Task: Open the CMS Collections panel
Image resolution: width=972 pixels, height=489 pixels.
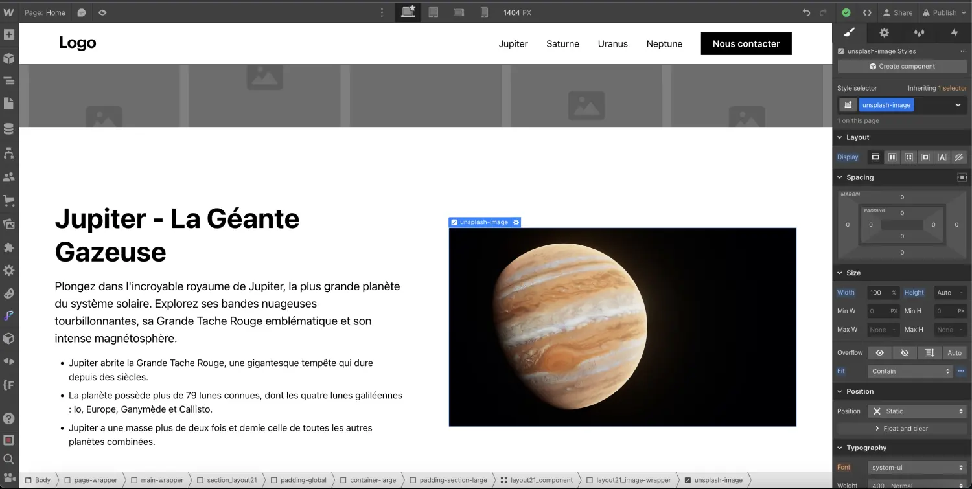Action: coord(9,128)
